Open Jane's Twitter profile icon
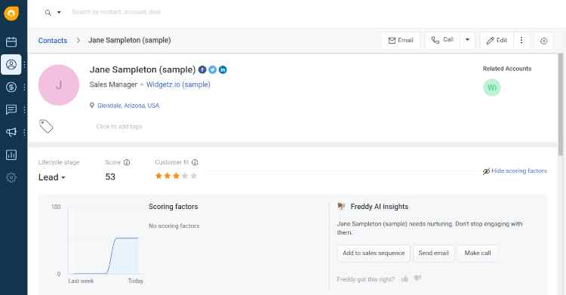 point(213,69)
